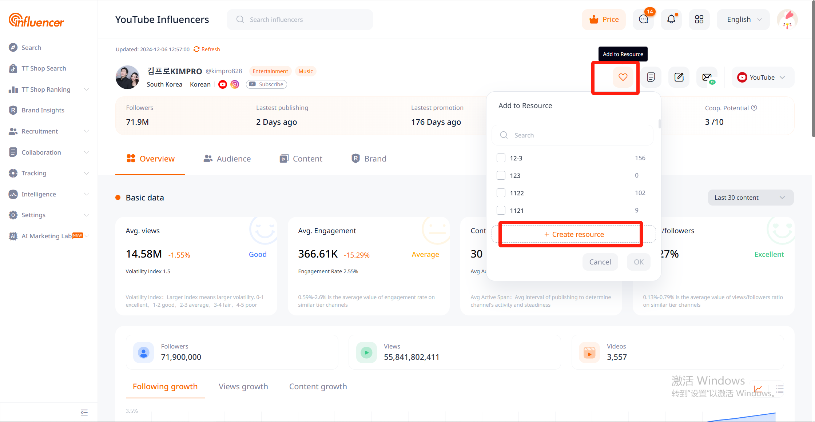This screenshot has width=815, height=422.
Task: Click the notification bell icon
Action: (671, 20)
